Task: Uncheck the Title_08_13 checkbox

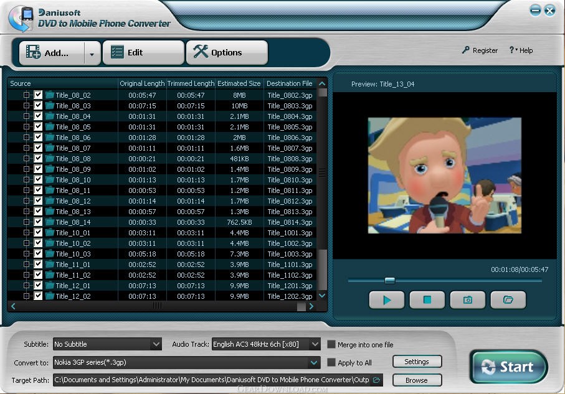Action: coord(38,211)
